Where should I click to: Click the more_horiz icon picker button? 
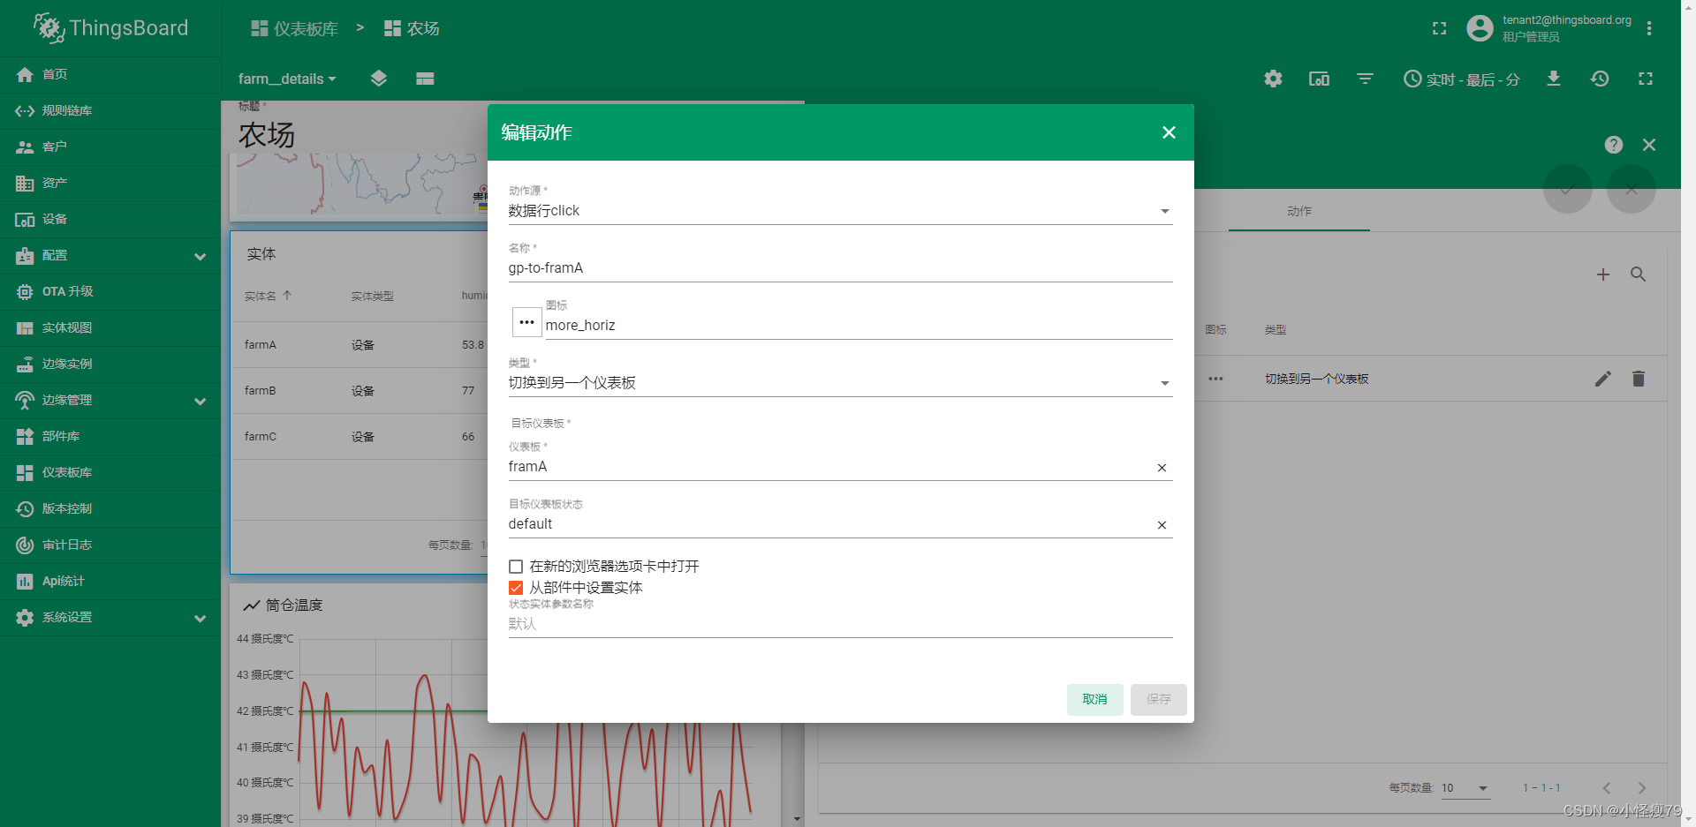point(527,322)
